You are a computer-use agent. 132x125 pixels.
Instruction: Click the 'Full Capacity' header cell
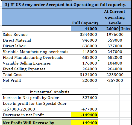click(85, 17)
